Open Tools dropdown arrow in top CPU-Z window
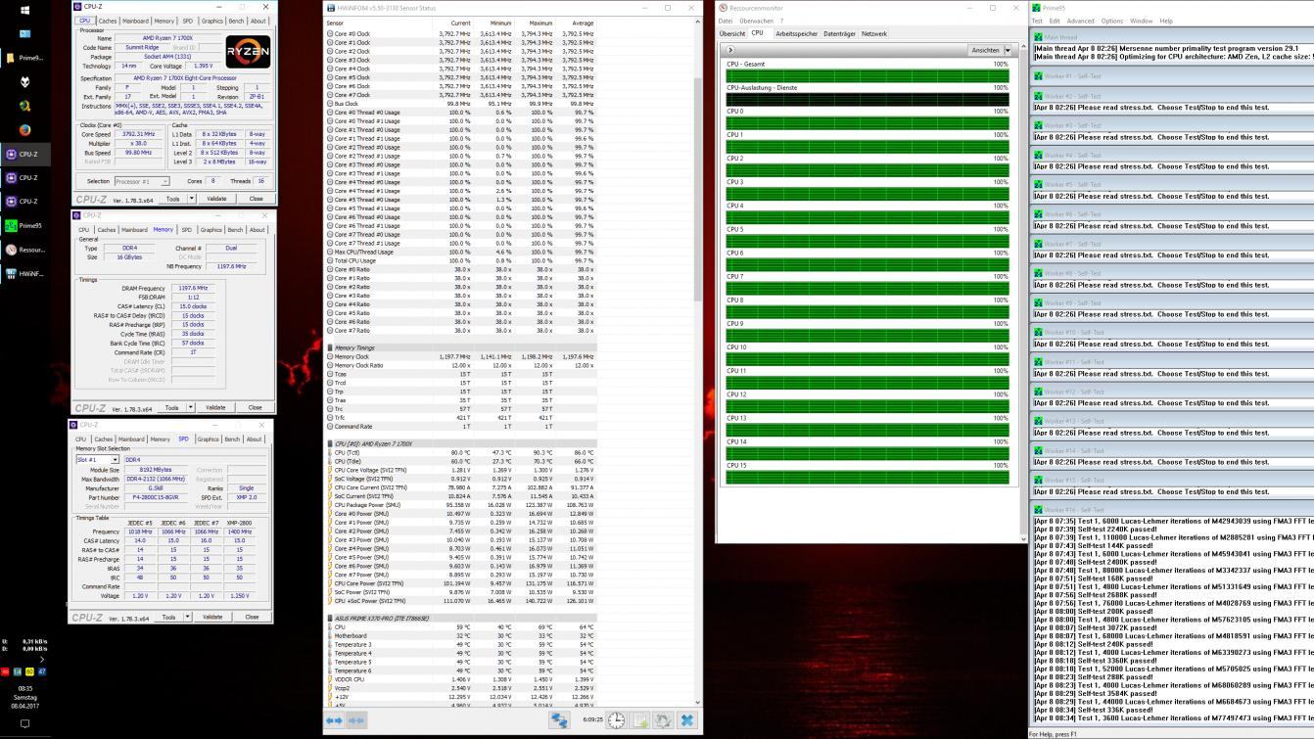This screenshot has width=1314, height=739. pyautogui.click(x=191, y=199)
